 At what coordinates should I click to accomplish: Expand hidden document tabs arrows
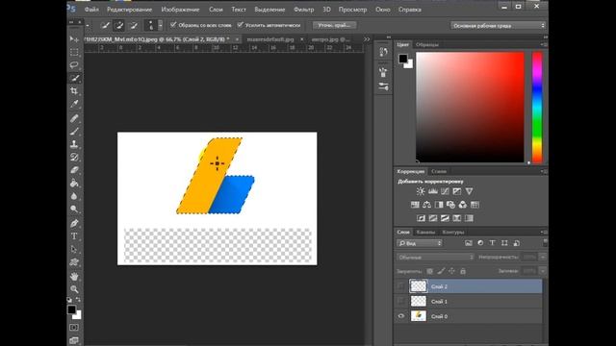[x=367, y=39]
